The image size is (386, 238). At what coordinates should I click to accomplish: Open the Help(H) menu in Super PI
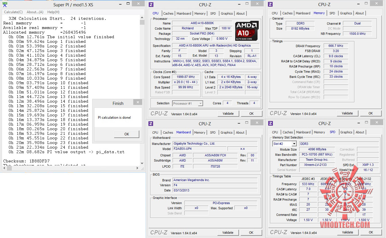pyautogui.click(x=53, y=12)
